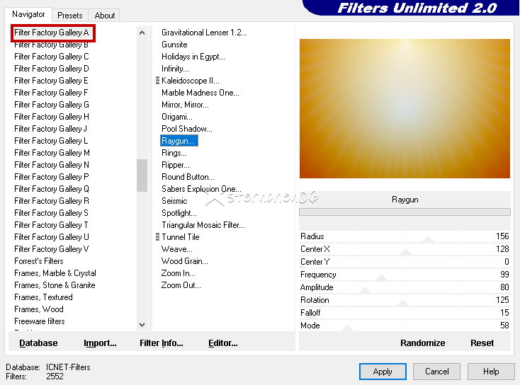This screenshot has height=385, width=520.
Task: Open Filter Factory Gallery V
Action: tap(52, 249)
